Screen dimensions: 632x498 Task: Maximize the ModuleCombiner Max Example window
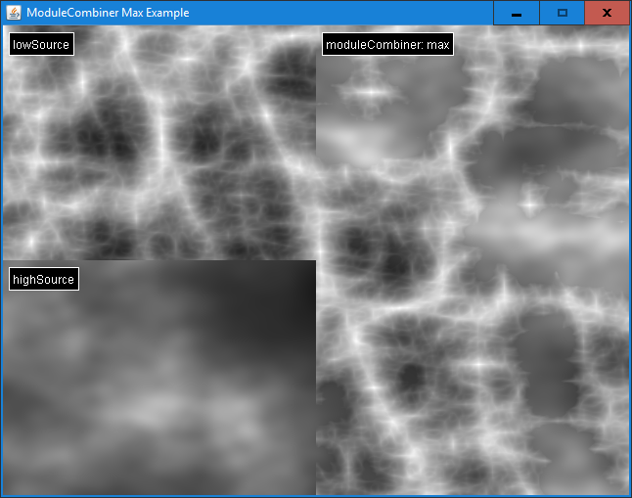[562, 13]
